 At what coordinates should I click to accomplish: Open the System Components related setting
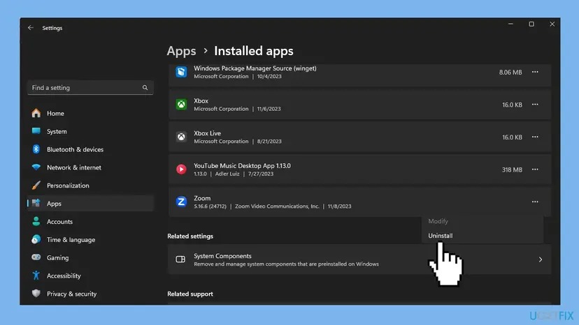point(359,259)
